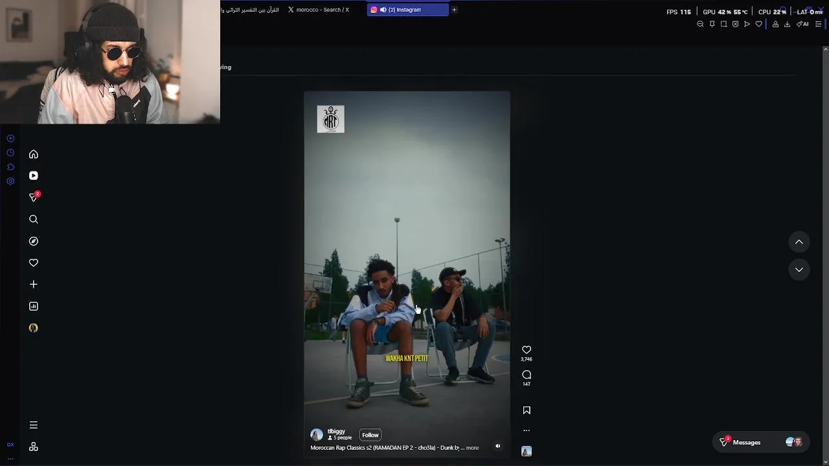Click the pin icon in browser toolbar
829x466 pixels.
[712, 24]
